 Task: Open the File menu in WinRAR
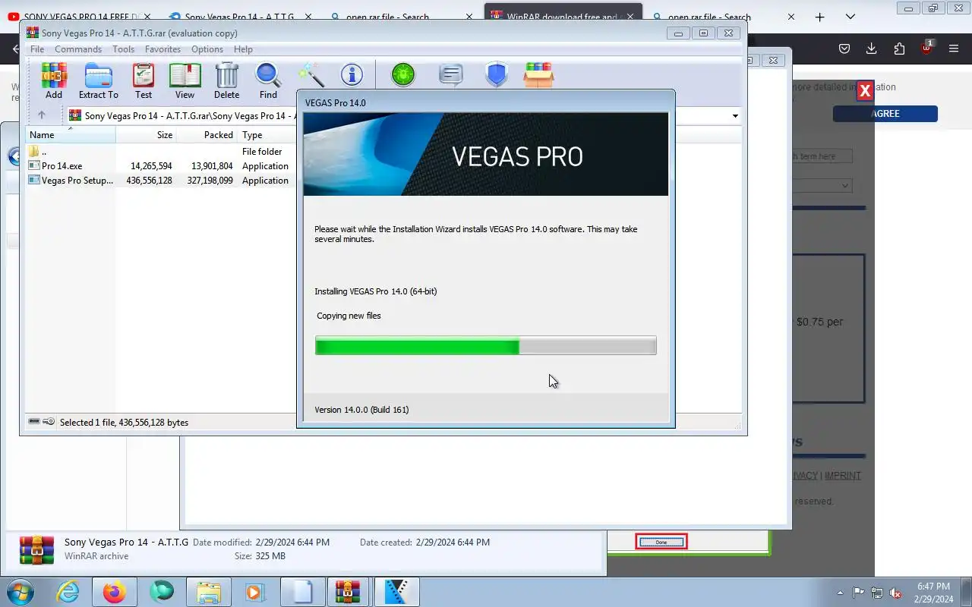tap(36, 49)
